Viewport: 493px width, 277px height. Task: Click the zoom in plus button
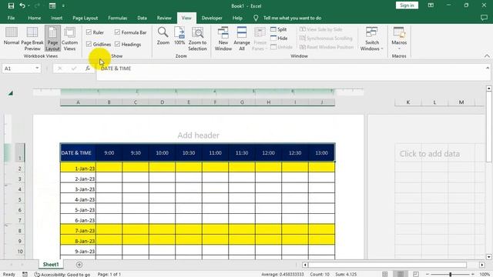(473, 274)
